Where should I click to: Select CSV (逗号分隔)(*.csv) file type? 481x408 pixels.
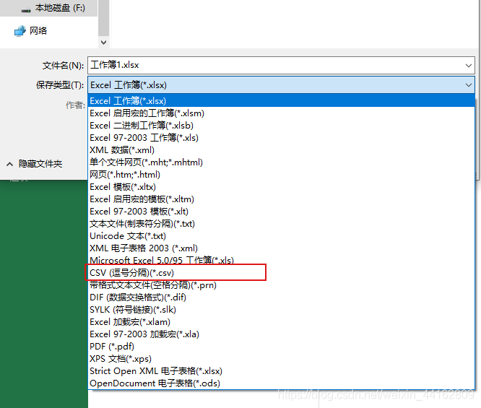281,273
